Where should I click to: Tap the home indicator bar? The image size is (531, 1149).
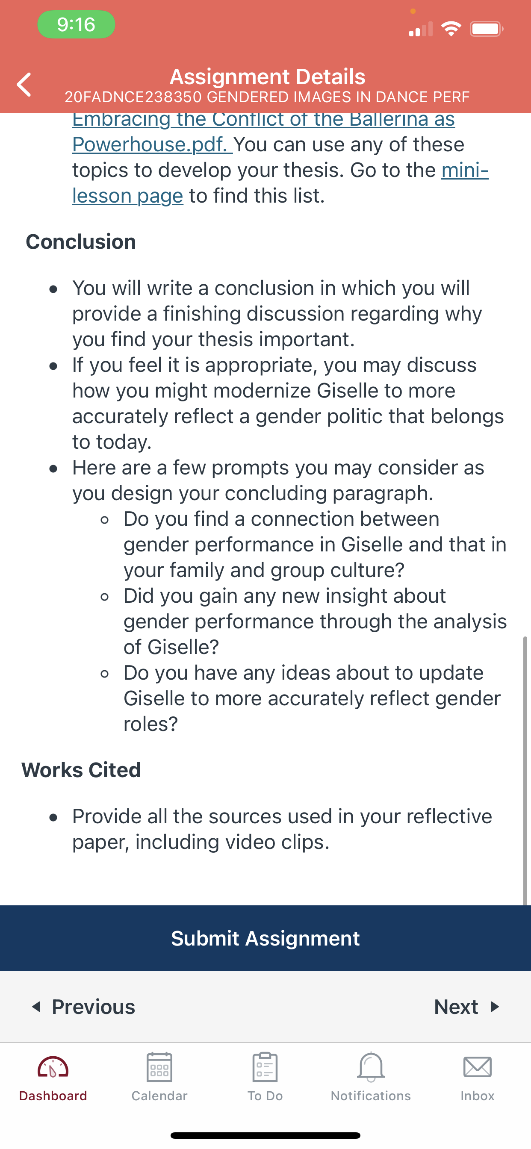pos(265,1135)
